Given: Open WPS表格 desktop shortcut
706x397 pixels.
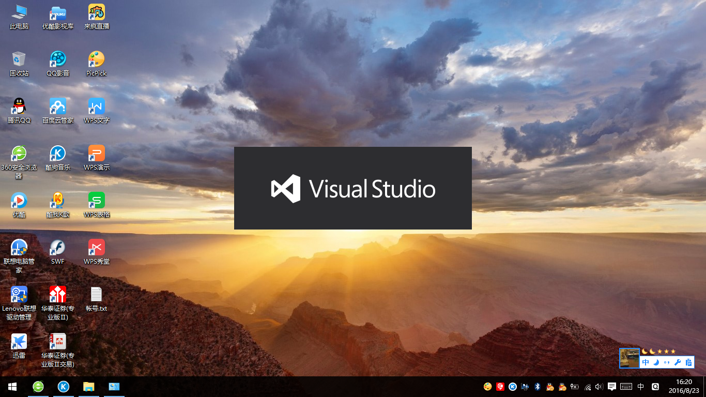Looking at the screenshot, I should (97, 205).
